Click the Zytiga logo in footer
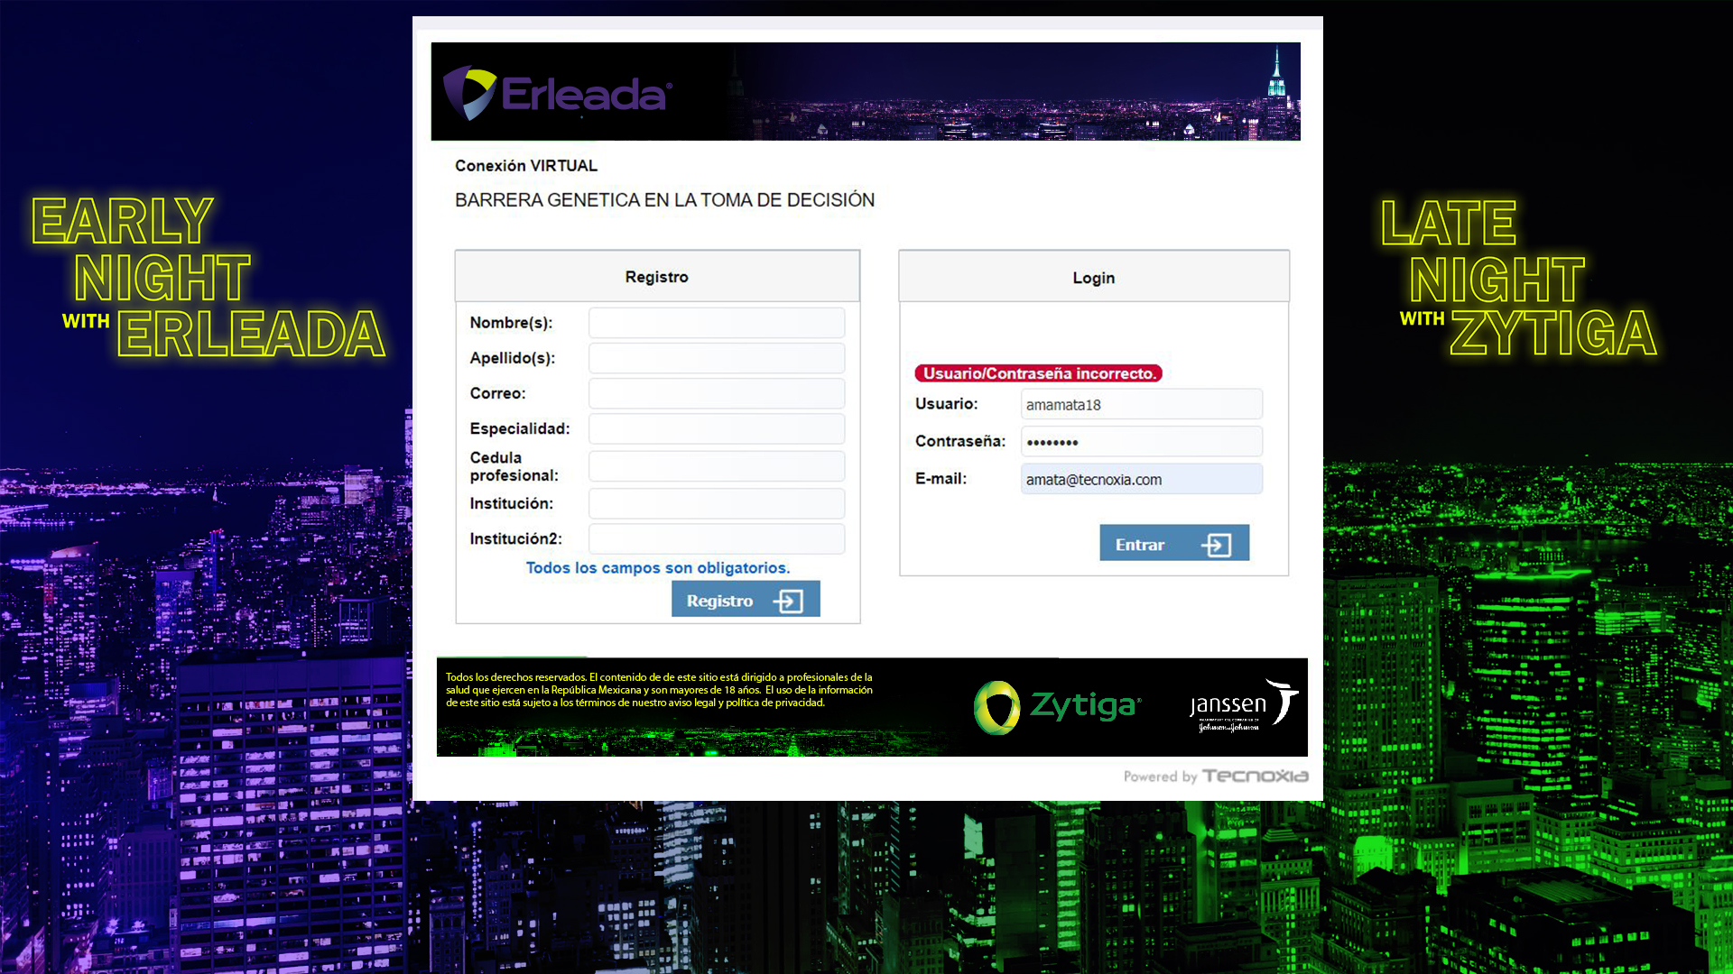This screenshot has width=1733, height=974. [1057, 706]
